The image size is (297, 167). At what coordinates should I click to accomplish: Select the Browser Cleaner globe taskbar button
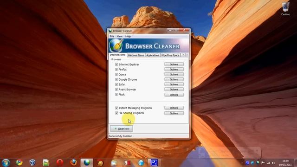[x=87, y=163]
